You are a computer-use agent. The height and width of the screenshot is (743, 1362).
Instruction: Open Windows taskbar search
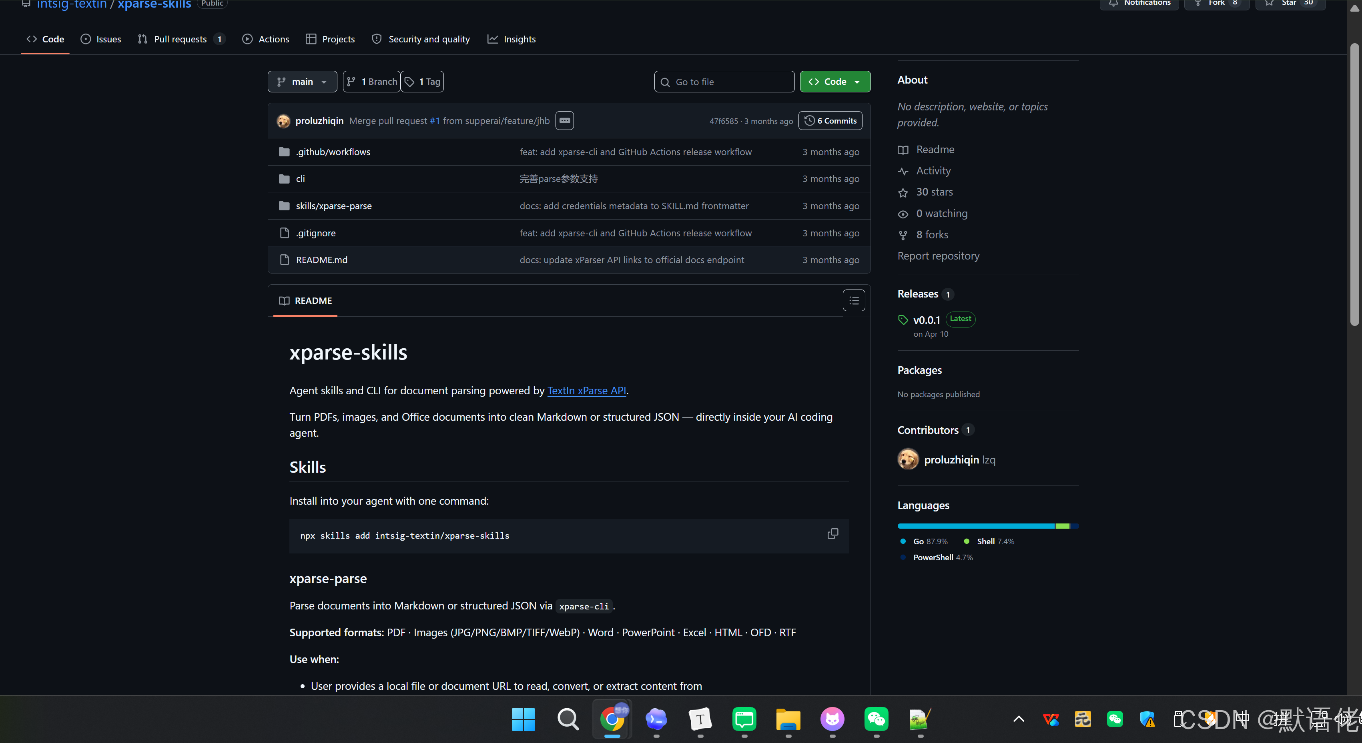click(568, 719)
